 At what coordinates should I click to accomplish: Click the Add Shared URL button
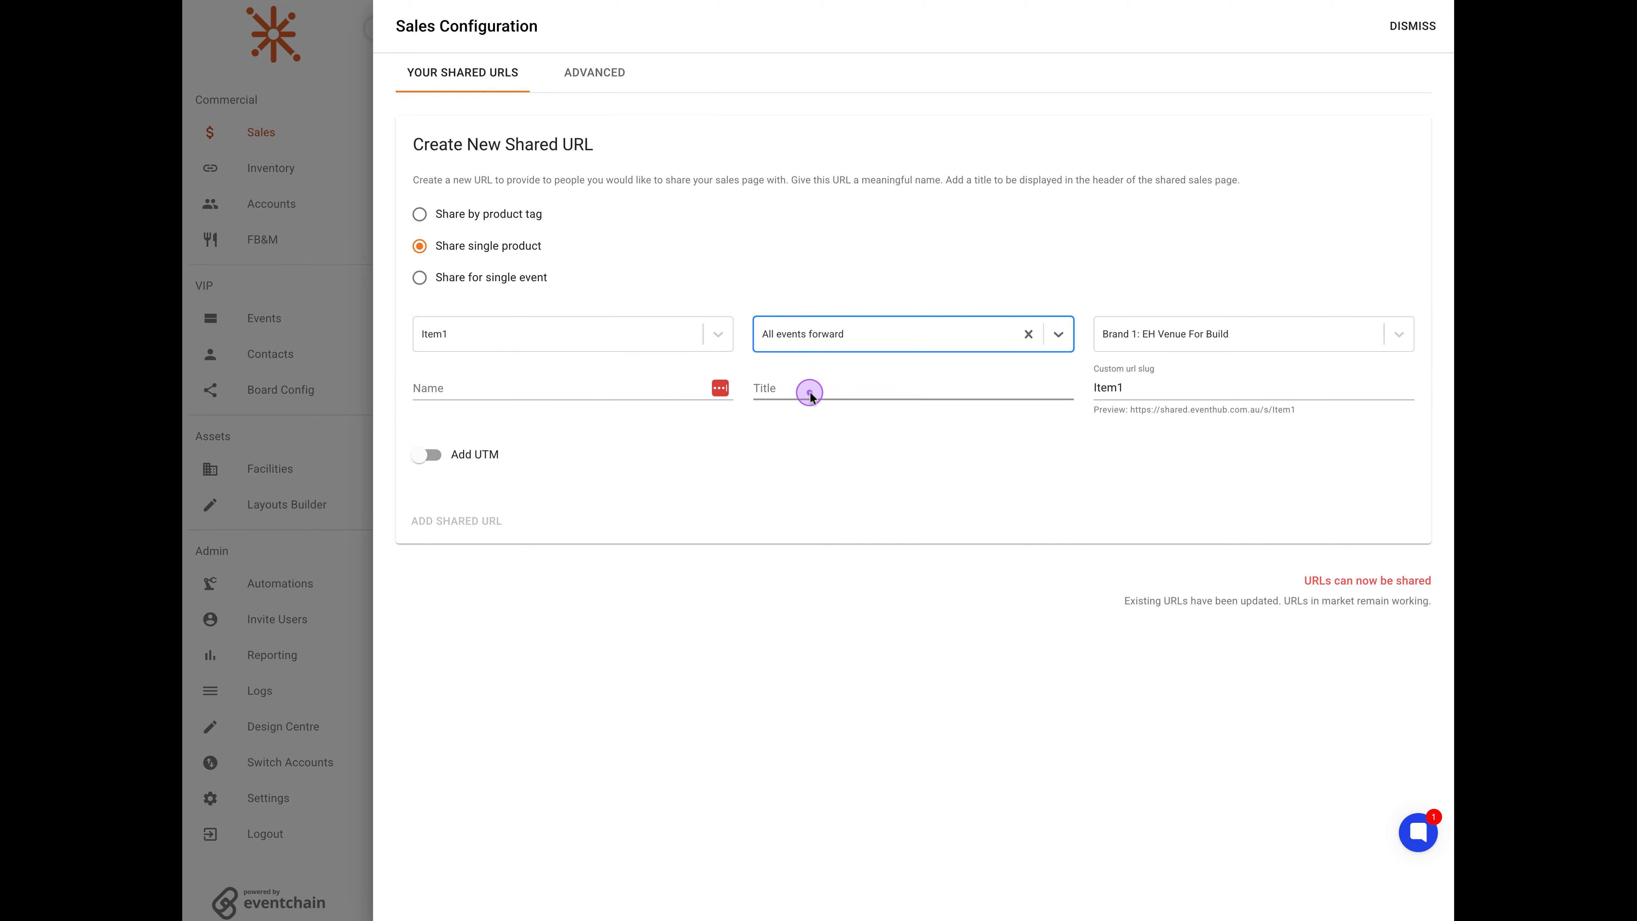[456, 521]
